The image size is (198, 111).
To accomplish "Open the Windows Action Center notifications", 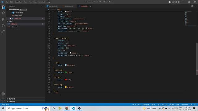I will point(194,109).
